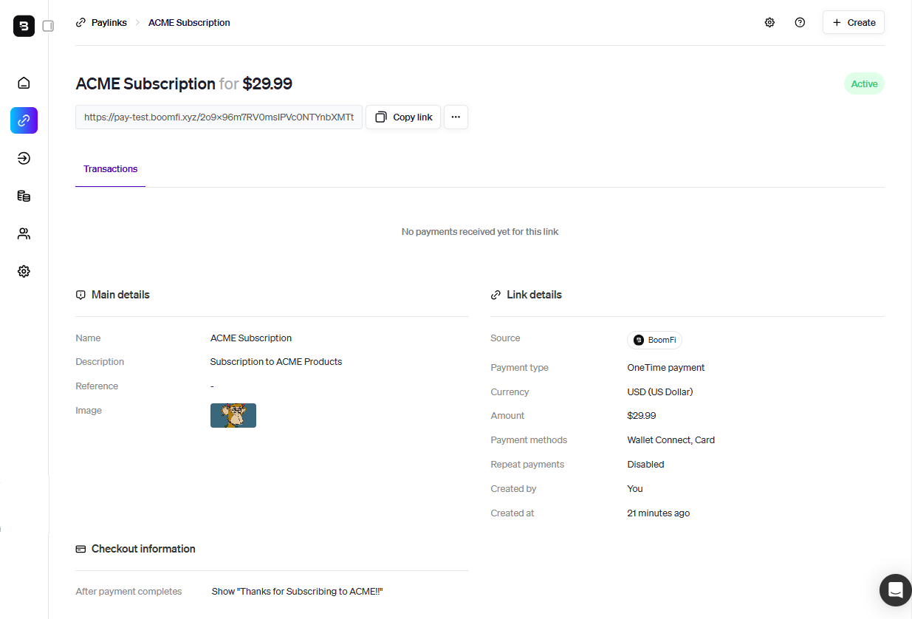Click 'USD (US Dollar)' currency value
This screenshot has height=619, width=912.
(660, 392)
